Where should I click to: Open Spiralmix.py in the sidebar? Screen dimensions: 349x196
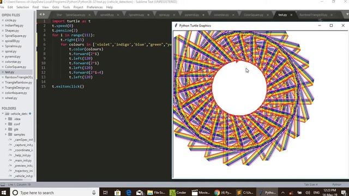pos(13,46)
